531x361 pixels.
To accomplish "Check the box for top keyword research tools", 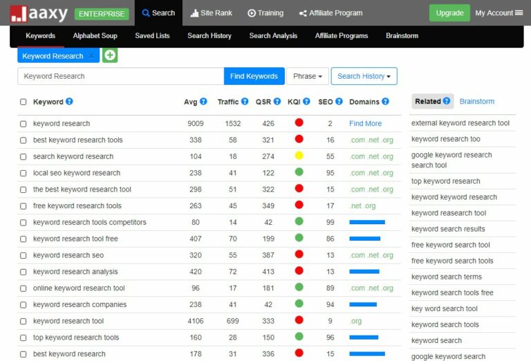I will pos(23,338).
